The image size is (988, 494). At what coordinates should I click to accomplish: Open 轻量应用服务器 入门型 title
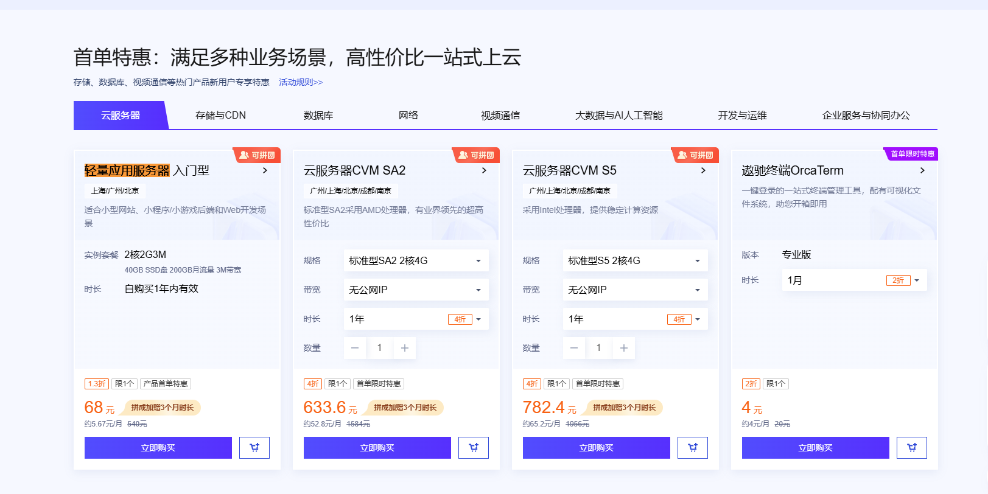147,170
